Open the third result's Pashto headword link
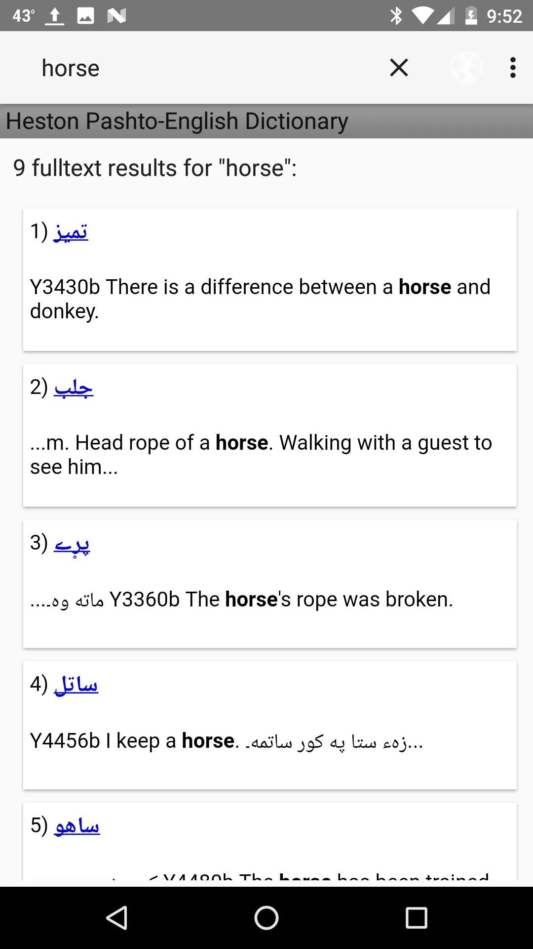The height and width of the screenshot is (949, 533). (x=72, y=544)
